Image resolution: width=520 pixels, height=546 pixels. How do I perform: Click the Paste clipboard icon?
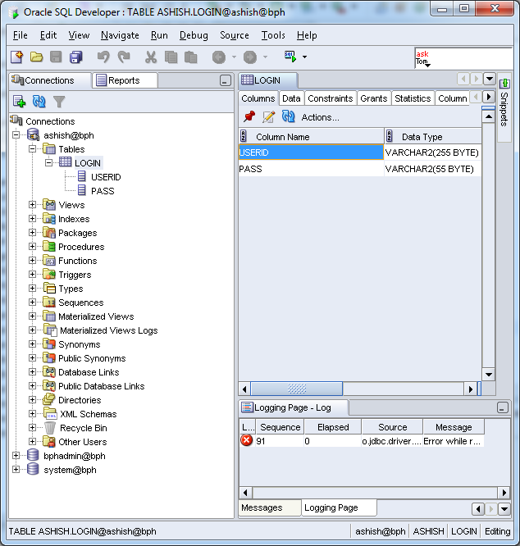tap(190, 57)
